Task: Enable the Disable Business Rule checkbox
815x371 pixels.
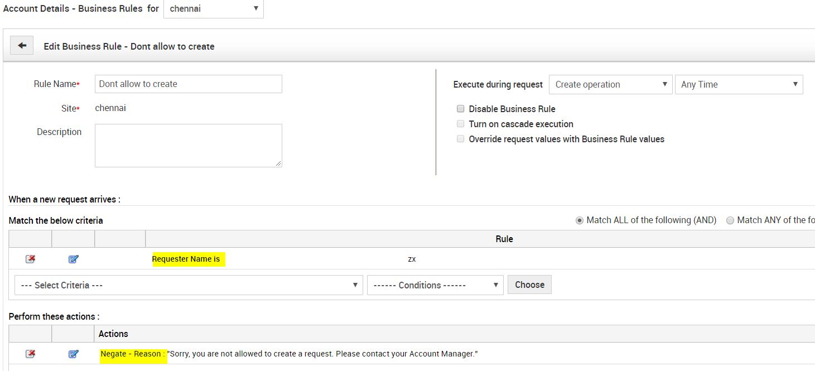Action: click(x=460, y=109)
